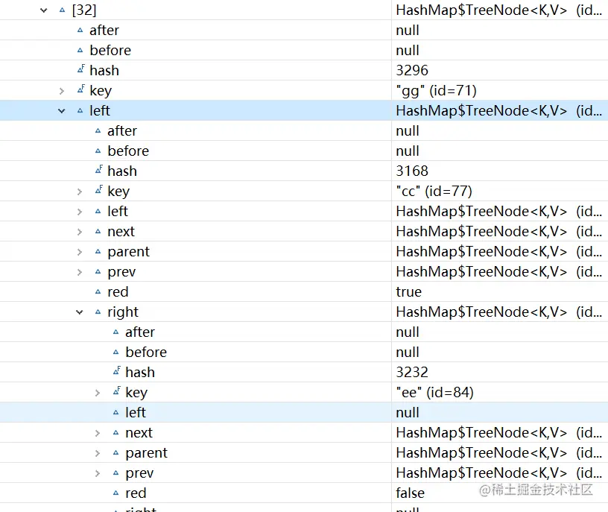608x512 pixels.
Task: Click the value 3296
Action: pyautogui.click(x=412, y=70)
